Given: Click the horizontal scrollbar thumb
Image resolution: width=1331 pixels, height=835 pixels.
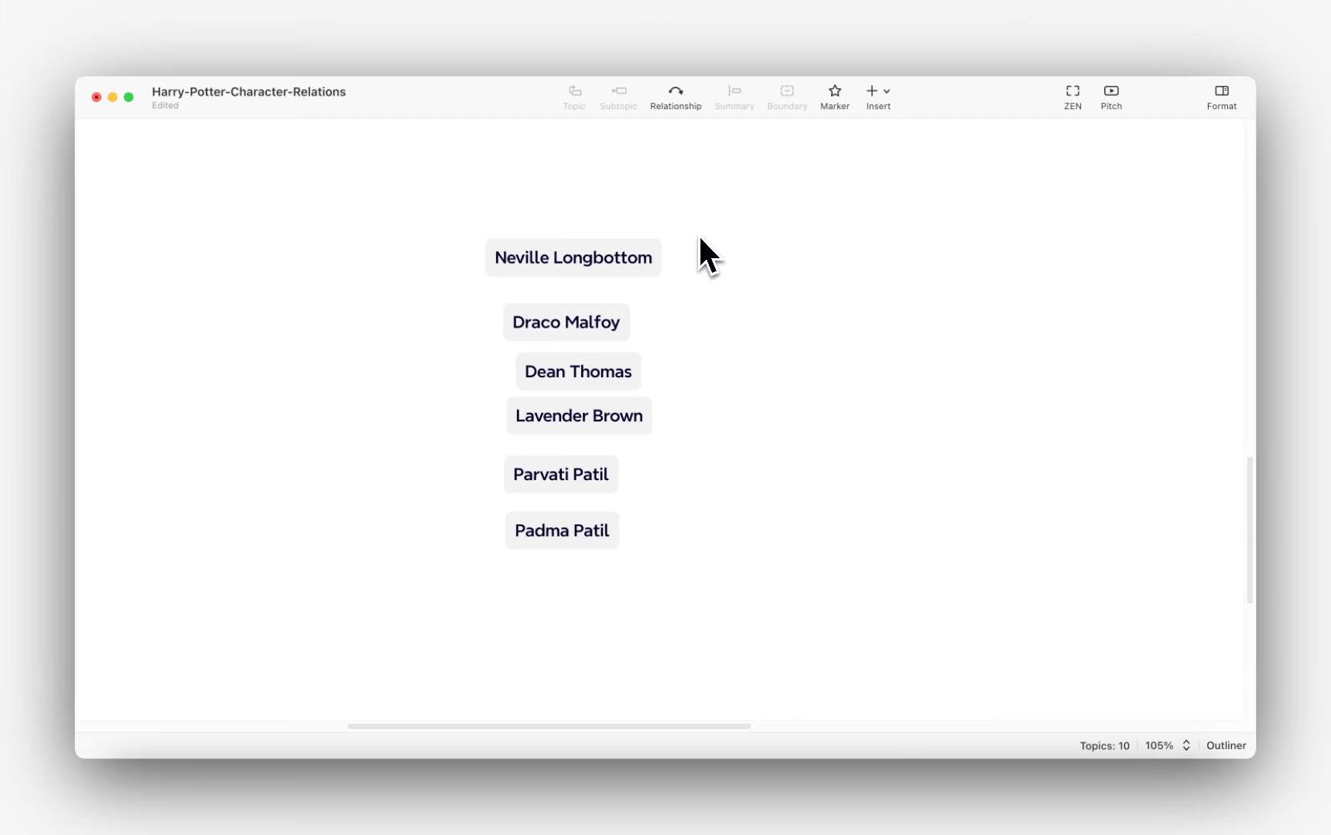Looking at the screenshot, I should pos(549,726).
